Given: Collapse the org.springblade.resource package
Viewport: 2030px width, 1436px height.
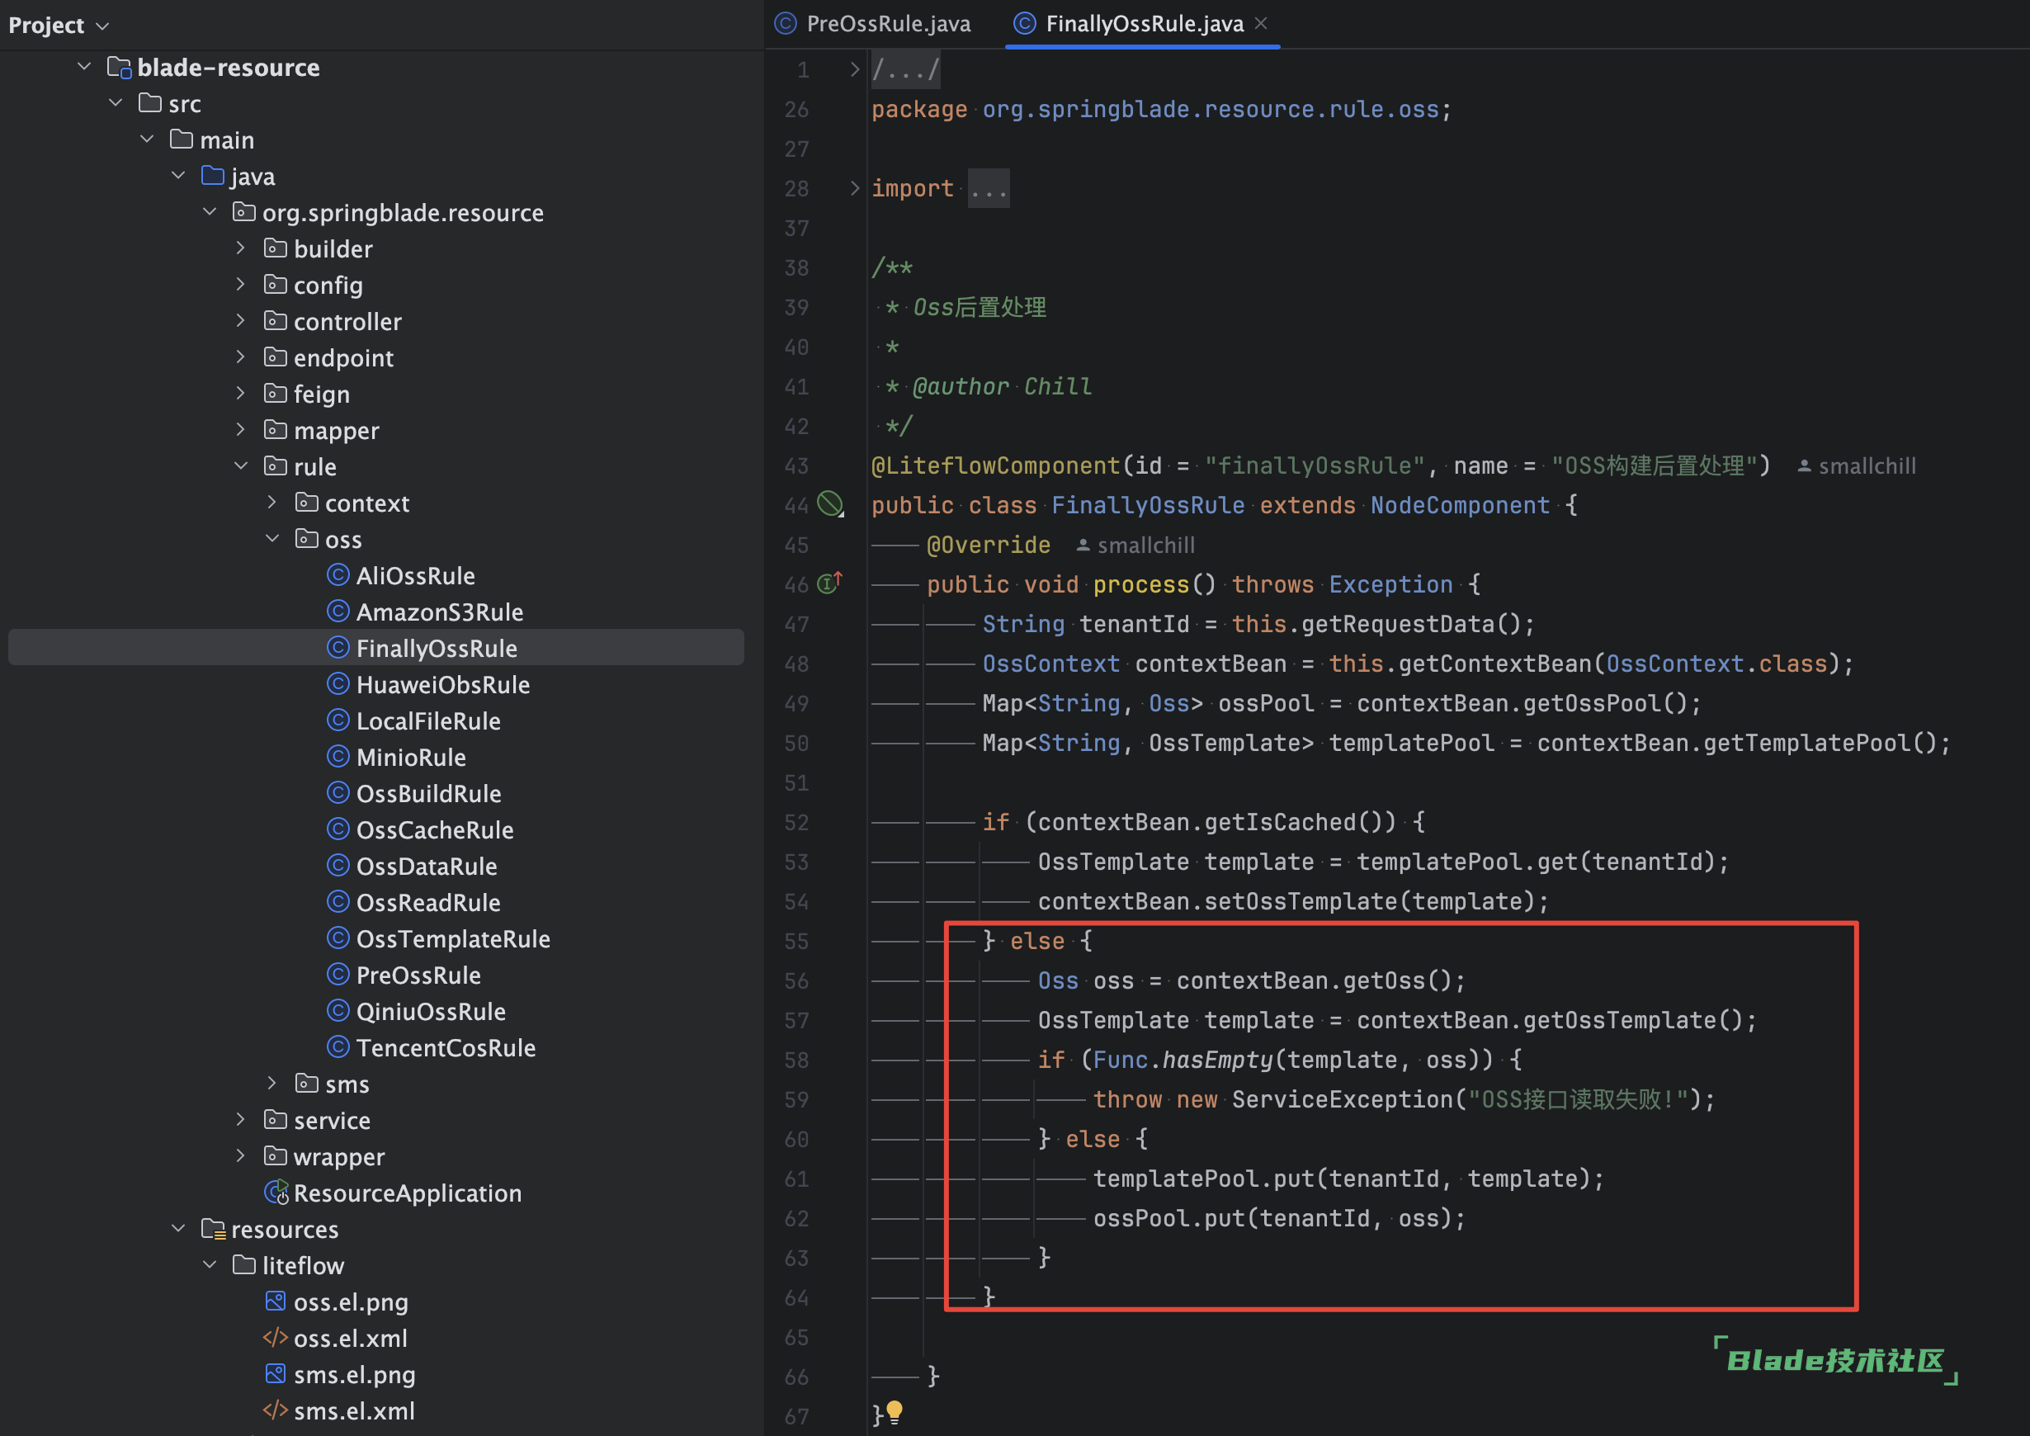Looking at the screenshot, I should [x=210, y=211].
